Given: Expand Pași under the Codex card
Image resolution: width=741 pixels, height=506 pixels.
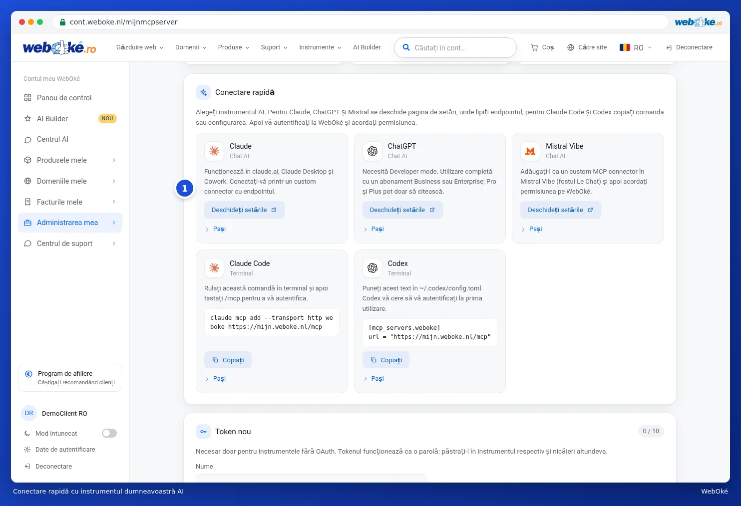Looking at the screenshot, I should pos(374,379).
